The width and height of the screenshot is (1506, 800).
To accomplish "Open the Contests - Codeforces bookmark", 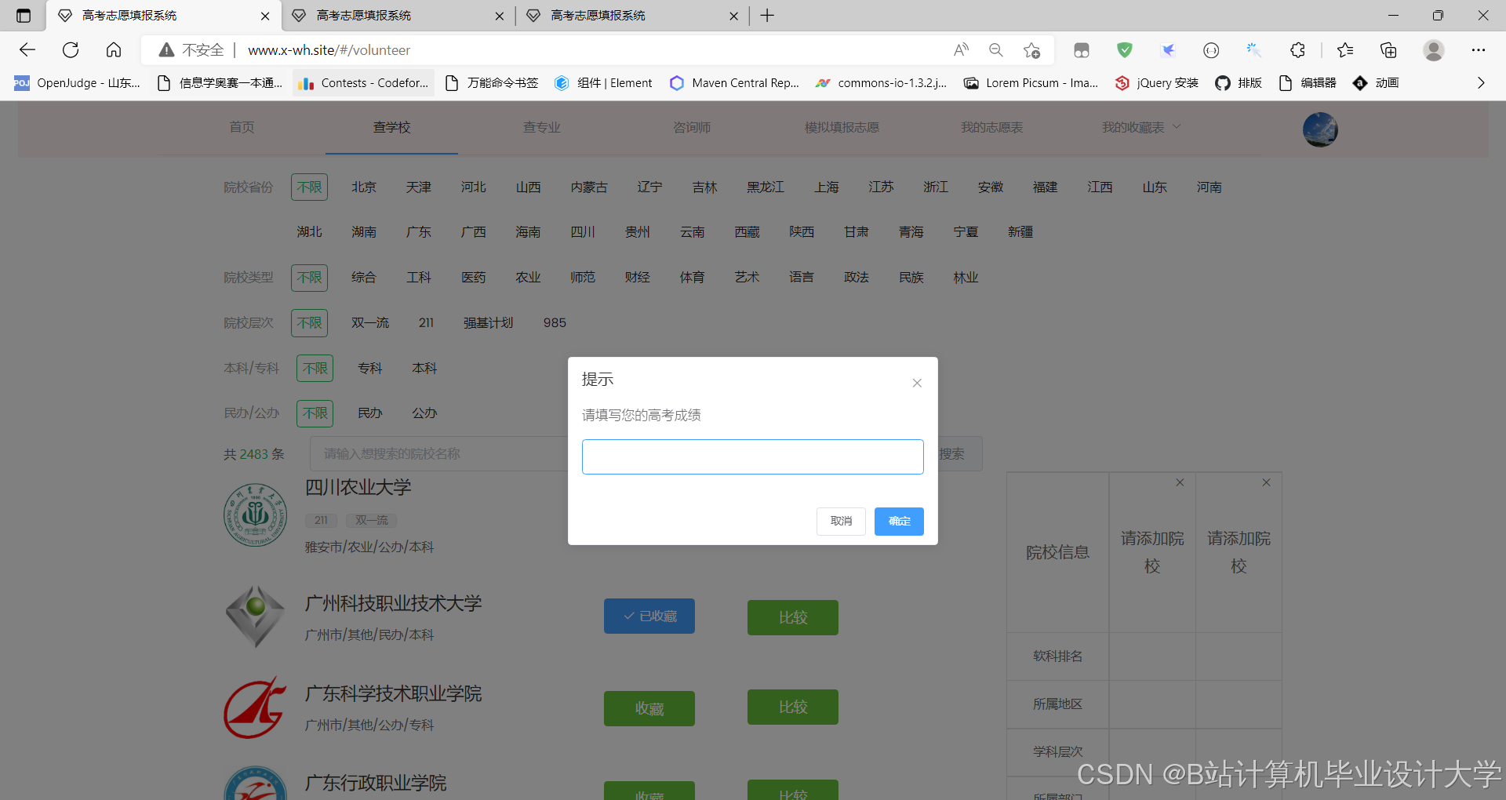I will (x=363, y=83).
